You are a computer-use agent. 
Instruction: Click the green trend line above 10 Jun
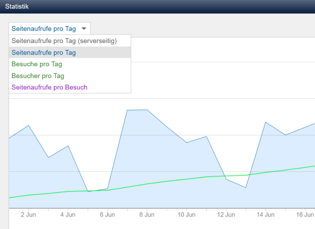coord(186,179)
